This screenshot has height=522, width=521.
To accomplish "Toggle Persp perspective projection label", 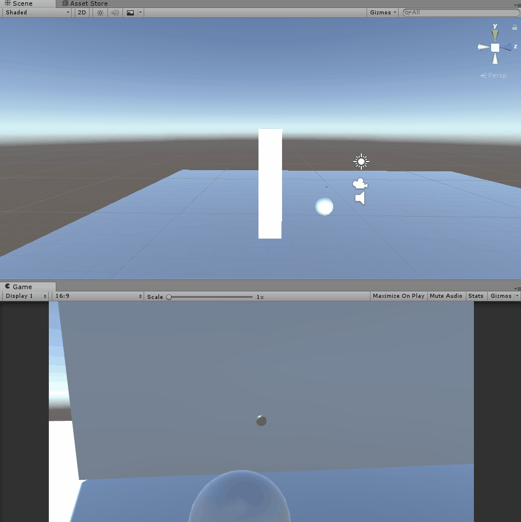I will coord(493,75).
